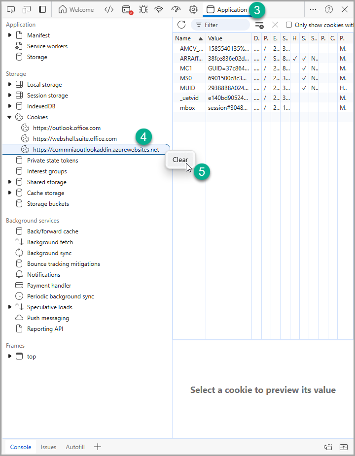Select the MS0 cookie name

tap(186, 78)
